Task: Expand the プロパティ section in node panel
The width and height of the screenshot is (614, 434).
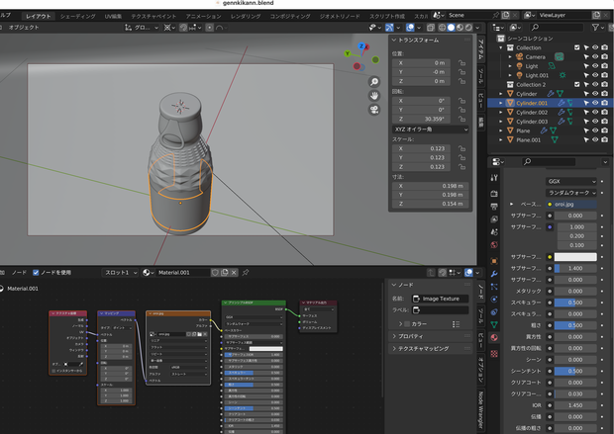Action: pyautogui.click(x=410, y=336)
